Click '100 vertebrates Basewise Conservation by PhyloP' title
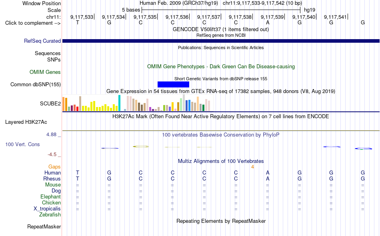 click(x=221, y=135)
